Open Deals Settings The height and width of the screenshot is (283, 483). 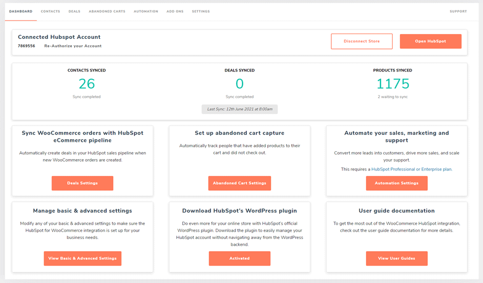pos(82,183)
